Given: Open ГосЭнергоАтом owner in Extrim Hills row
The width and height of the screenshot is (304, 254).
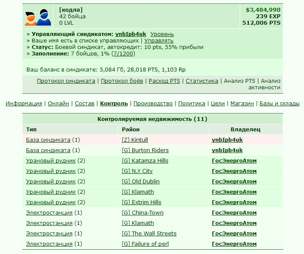Looking at the screenshot, I should (234, 202).
